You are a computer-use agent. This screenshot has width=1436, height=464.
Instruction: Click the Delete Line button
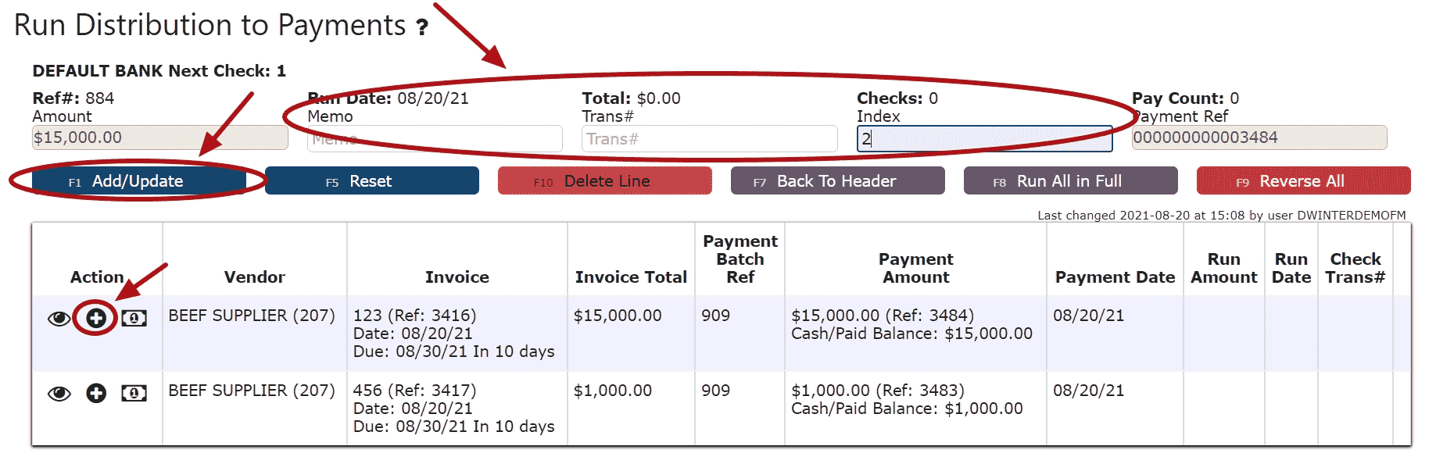coord(604,181)
